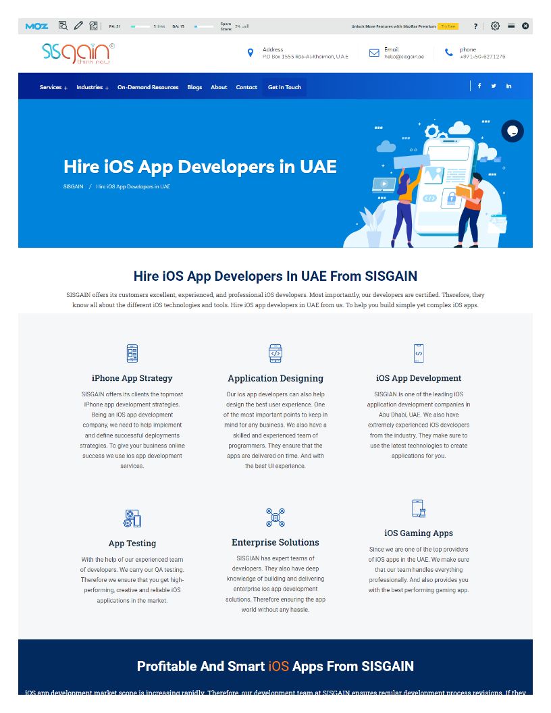Open the On-Demand Resources menu item
This screenshot has width=551, height=713.
(x=148, y=87)
